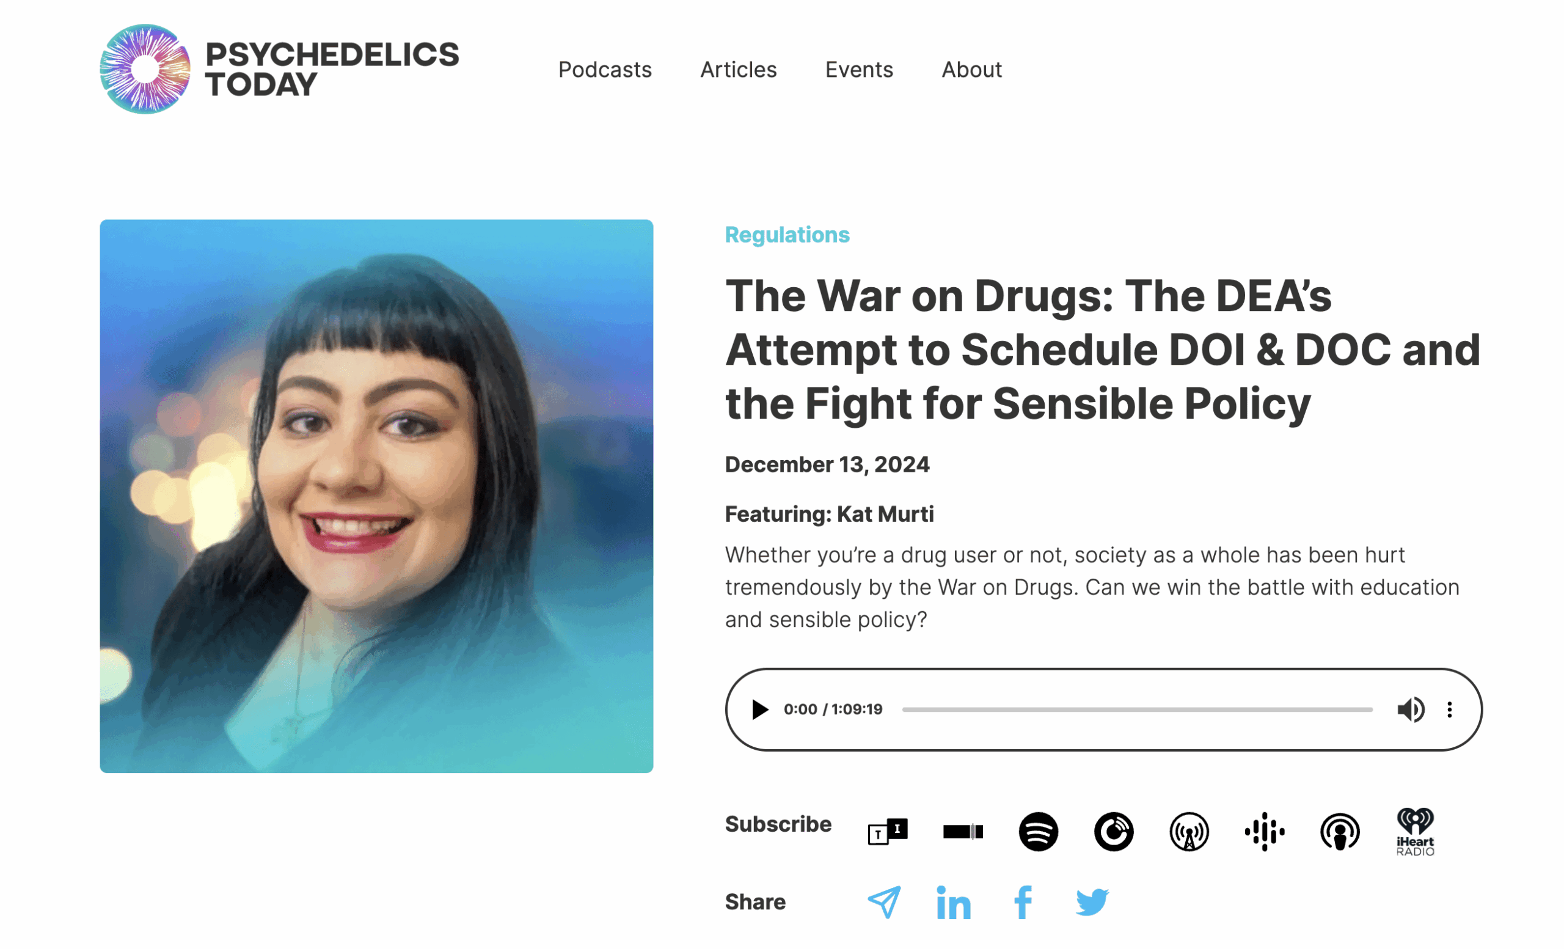The height and width of the screenshot is (949, 1564).
Task: Open the iHeart Radio subscribe link
Action: pyautogui.click(x=1416, y=832)
